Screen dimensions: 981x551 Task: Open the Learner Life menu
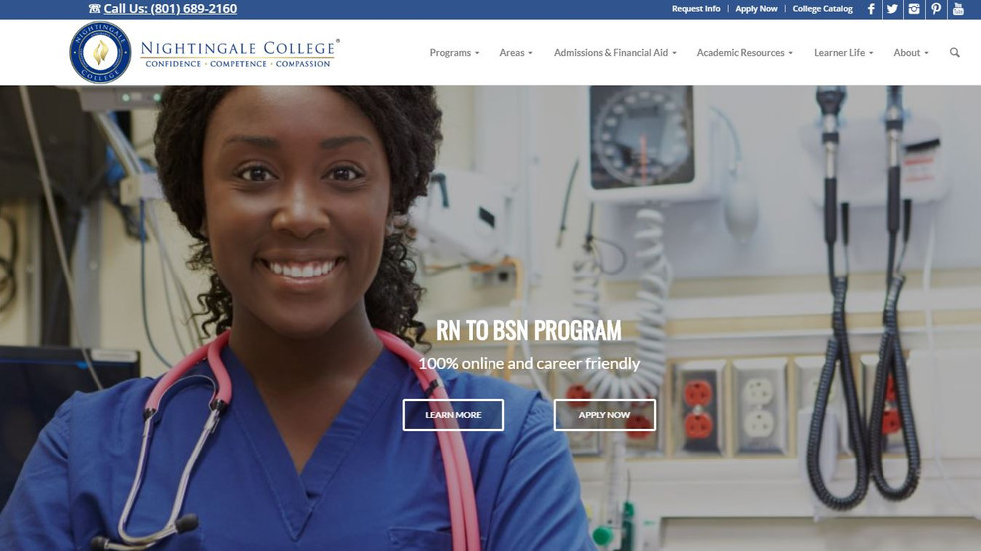coord(843,53)
